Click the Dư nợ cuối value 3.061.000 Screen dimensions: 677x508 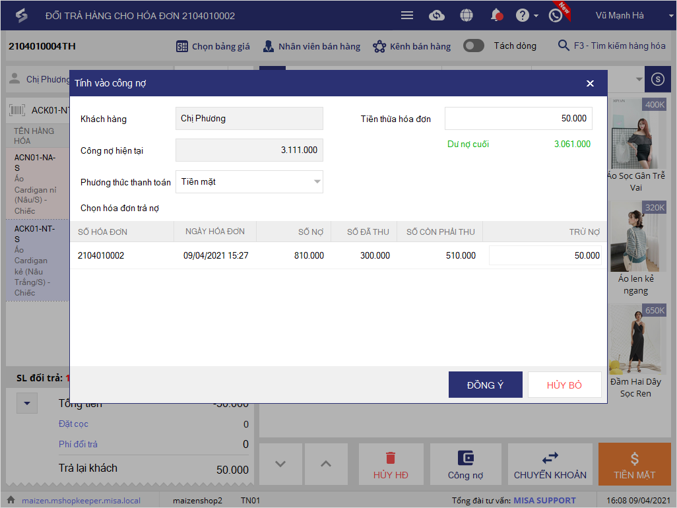tap(572, 144)
